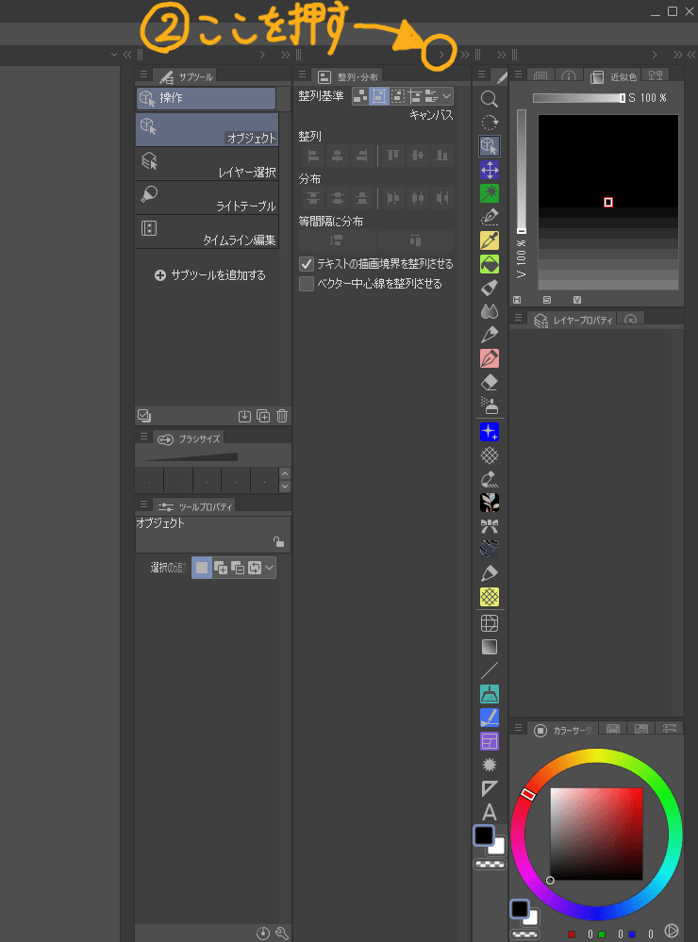
Task: Open the wrench sub tool detail icon
Action: 282,933
